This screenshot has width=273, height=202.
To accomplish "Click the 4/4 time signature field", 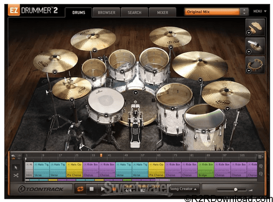I will pos(128,191).
